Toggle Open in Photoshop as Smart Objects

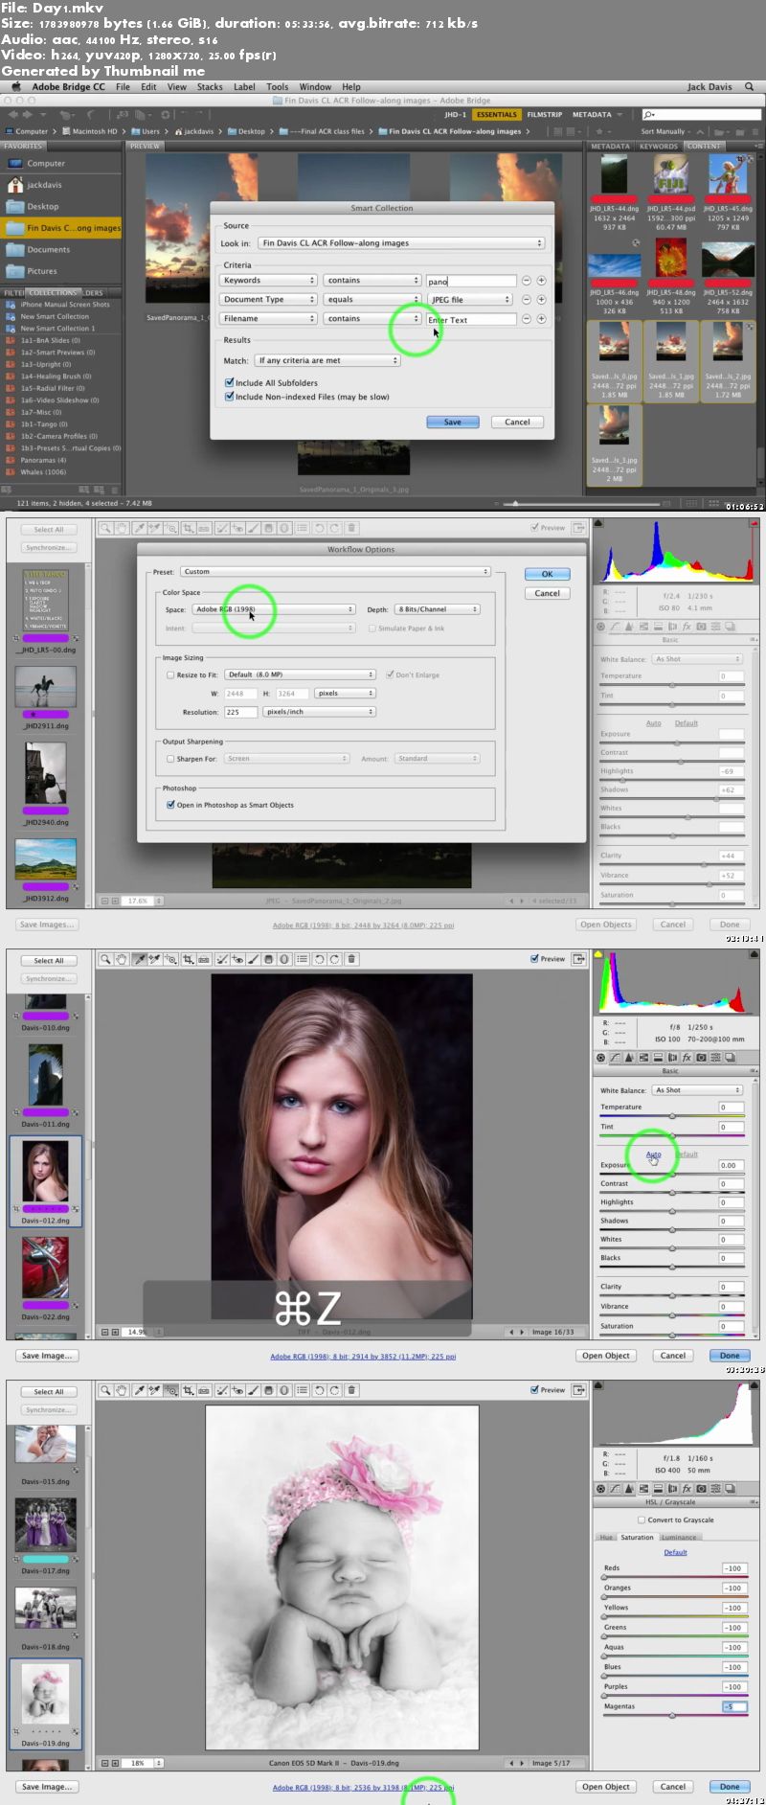pos(170,805)
